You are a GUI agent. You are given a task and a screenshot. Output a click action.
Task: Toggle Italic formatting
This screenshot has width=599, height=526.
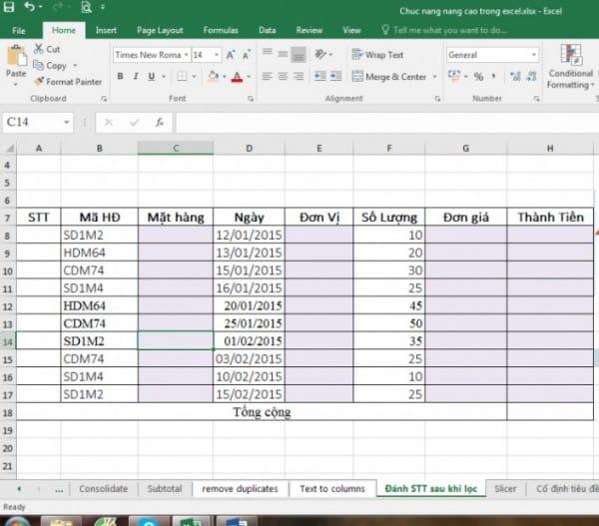tap(136, 77)
